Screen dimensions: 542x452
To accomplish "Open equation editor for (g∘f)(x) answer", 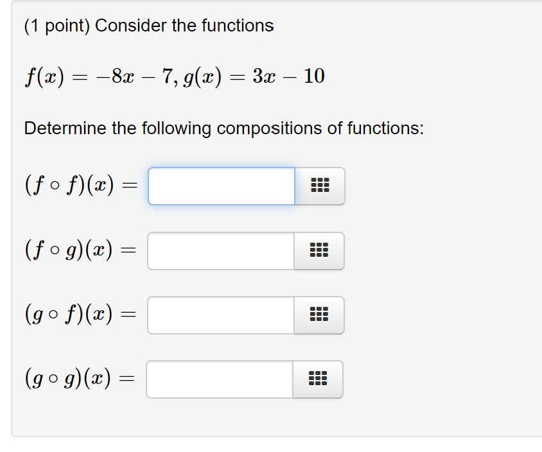I will click(x=319, y=315).
